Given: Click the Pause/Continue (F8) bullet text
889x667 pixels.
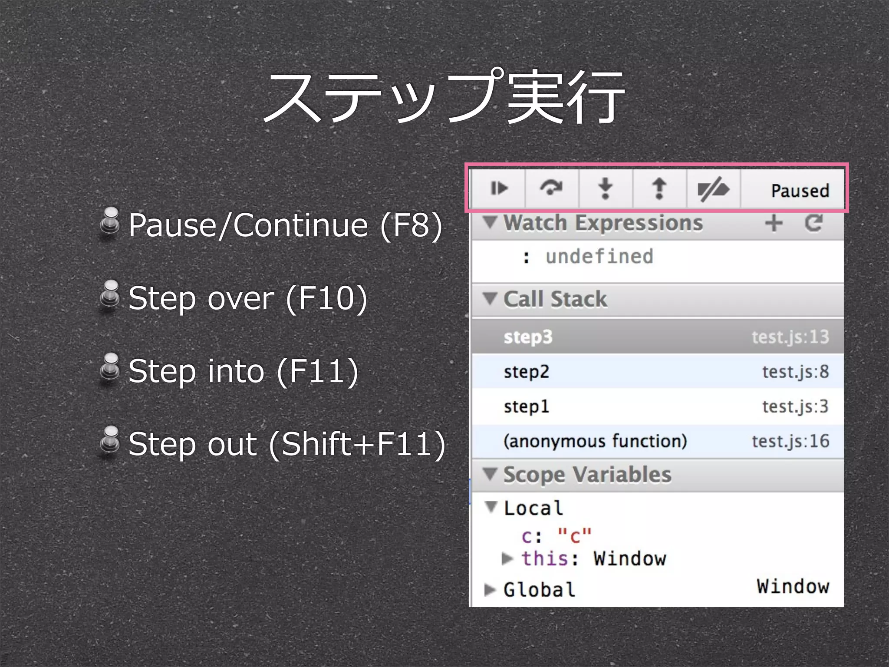Looking at the screenshot, I should [285, 225].
